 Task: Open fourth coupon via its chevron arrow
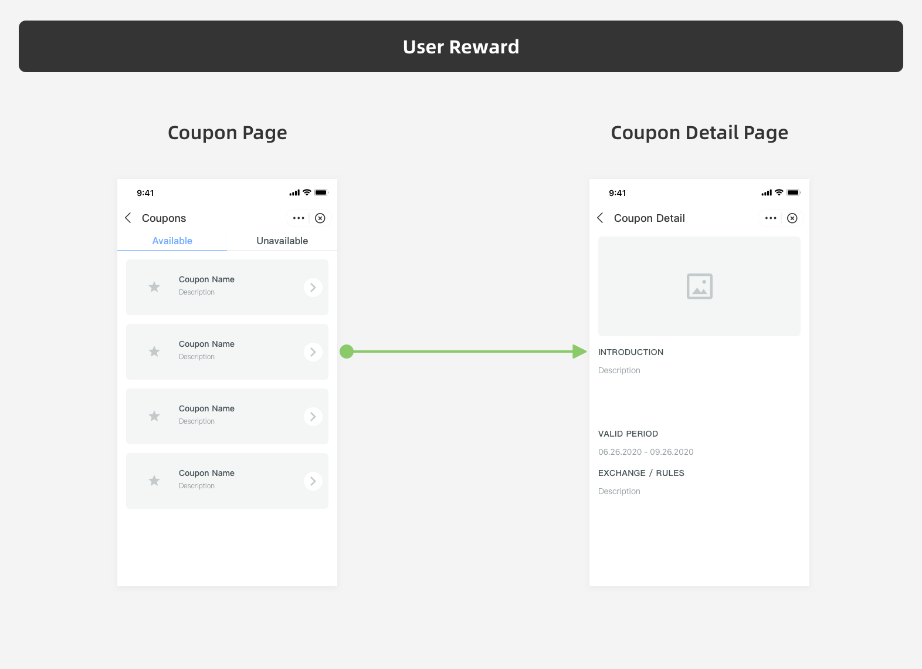(x=313, y=481)
